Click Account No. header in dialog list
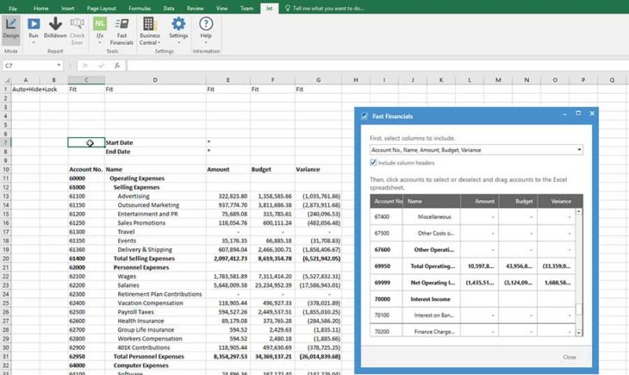Screen dimensions: 629x375 pos(387,201)
